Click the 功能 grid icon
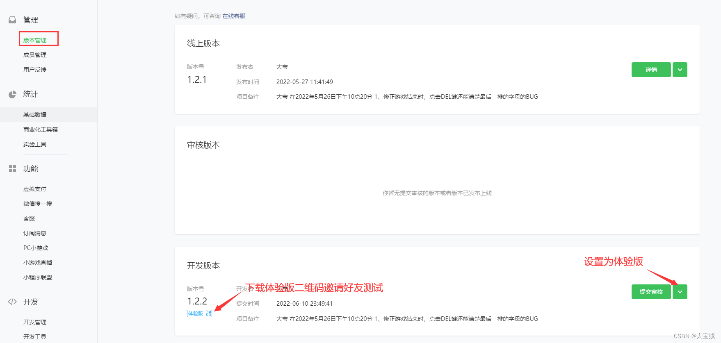The image size is (721, 343). pyautogui.click(x=12, y=169)
